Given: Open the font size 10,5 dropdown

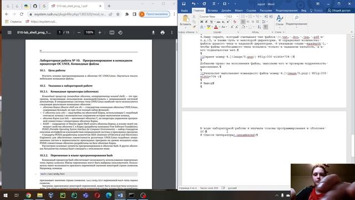Looking at the screenshot, I should (x=237, y=17).
